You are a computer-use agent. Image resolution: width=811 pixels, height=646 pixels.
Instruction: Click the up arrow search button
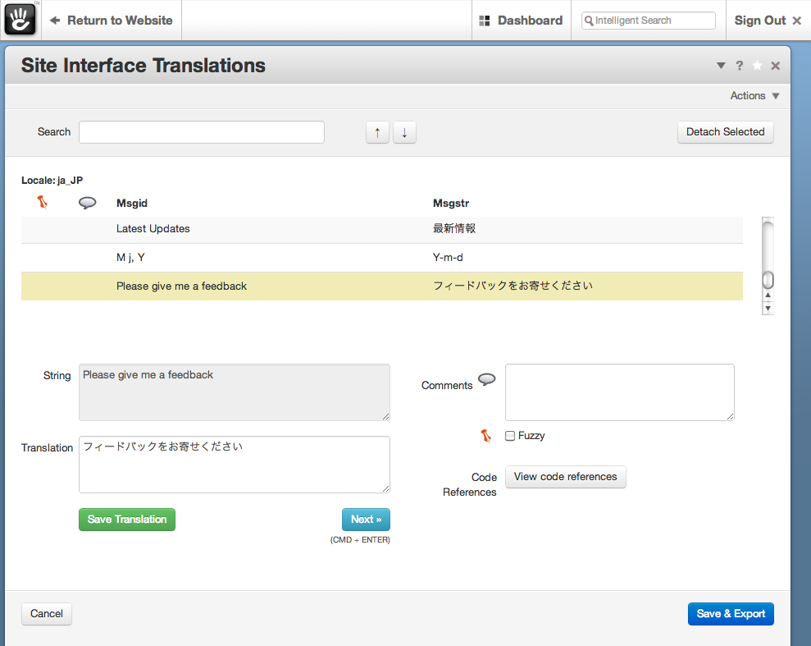pyautogui.click(x=377, y=132)
